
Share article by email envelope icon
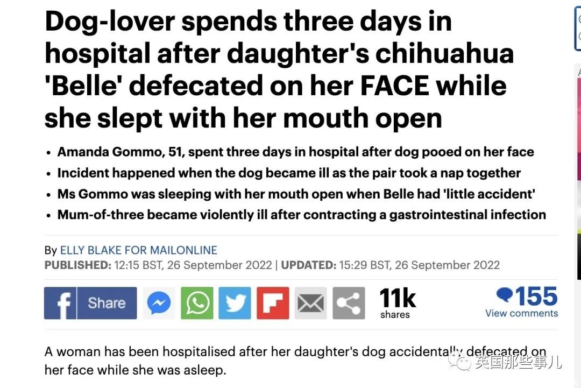310,303
